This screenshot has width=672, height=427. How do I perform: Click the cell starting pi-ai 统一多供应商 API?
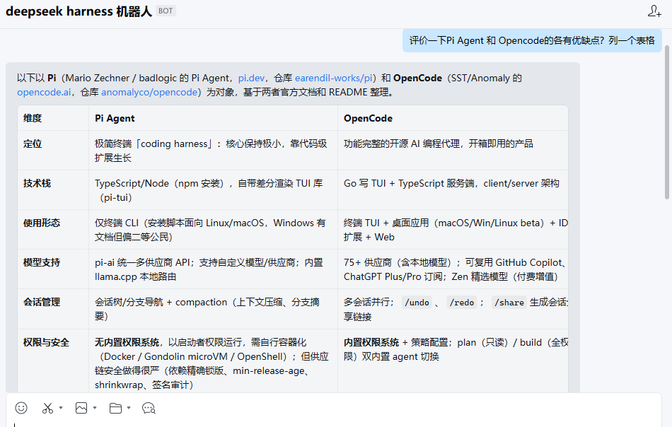213,269
